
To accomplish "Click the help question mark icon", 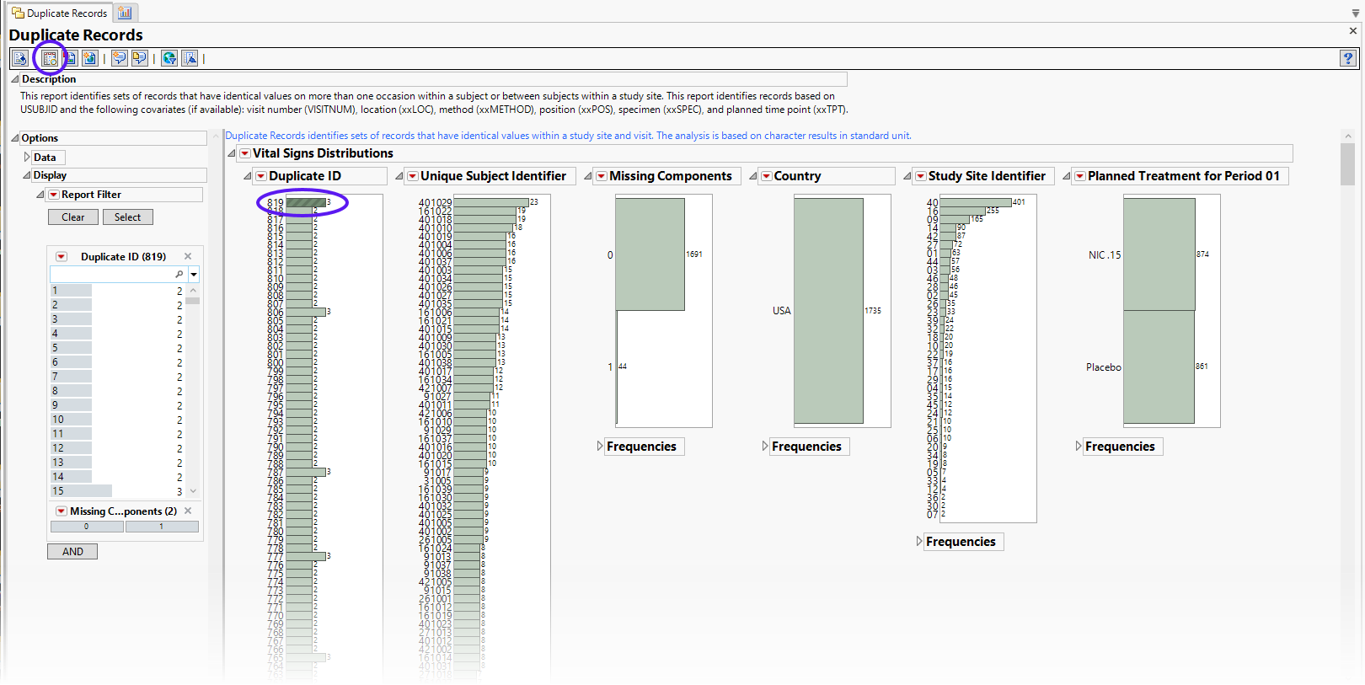I will 1347,58.
